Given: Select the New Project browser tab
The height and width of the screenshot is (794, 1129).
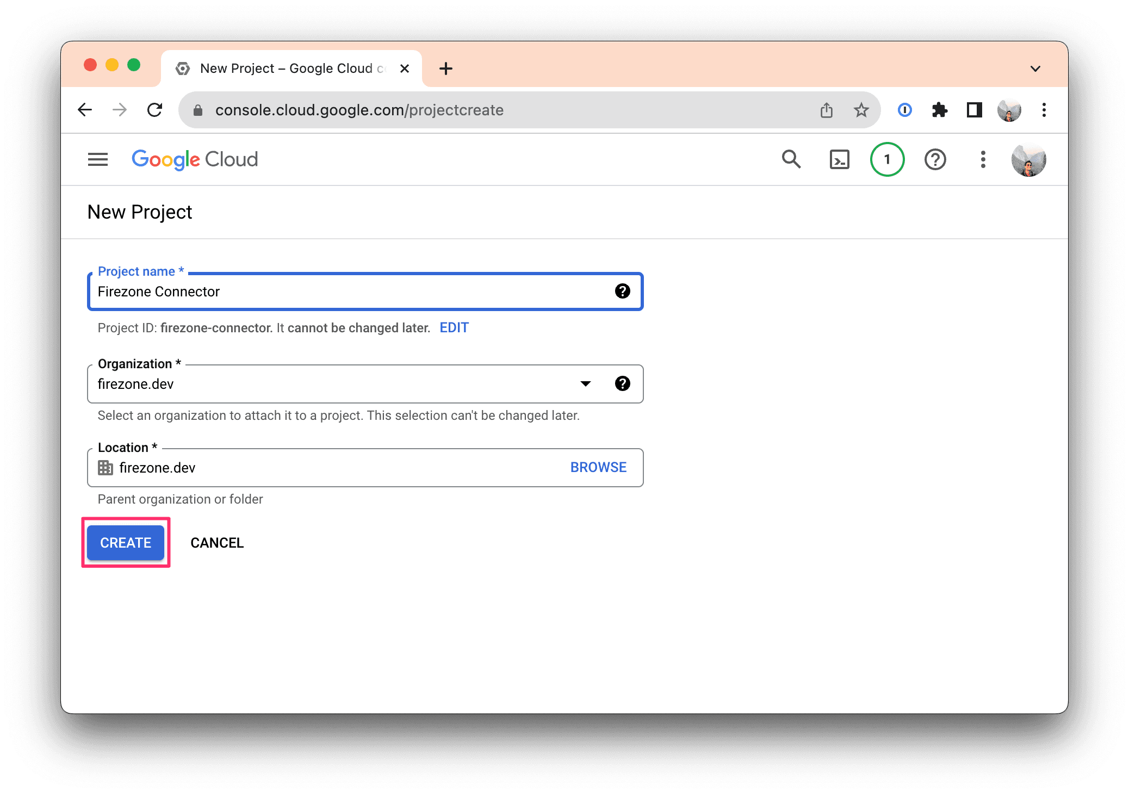Looking at the screenshot, I should 283,68.
